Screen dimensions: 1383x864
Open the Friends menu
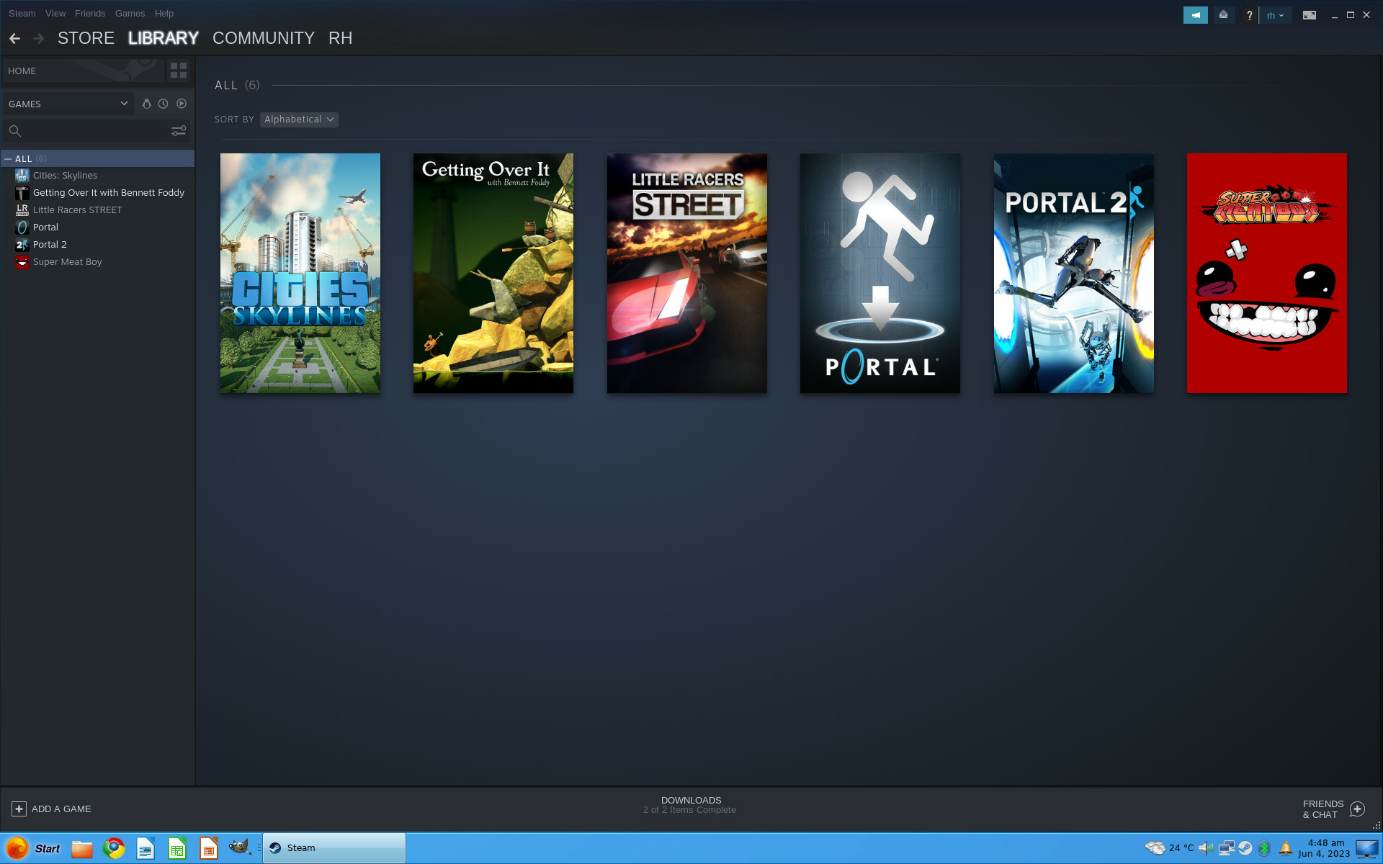(x=90, y=13)
